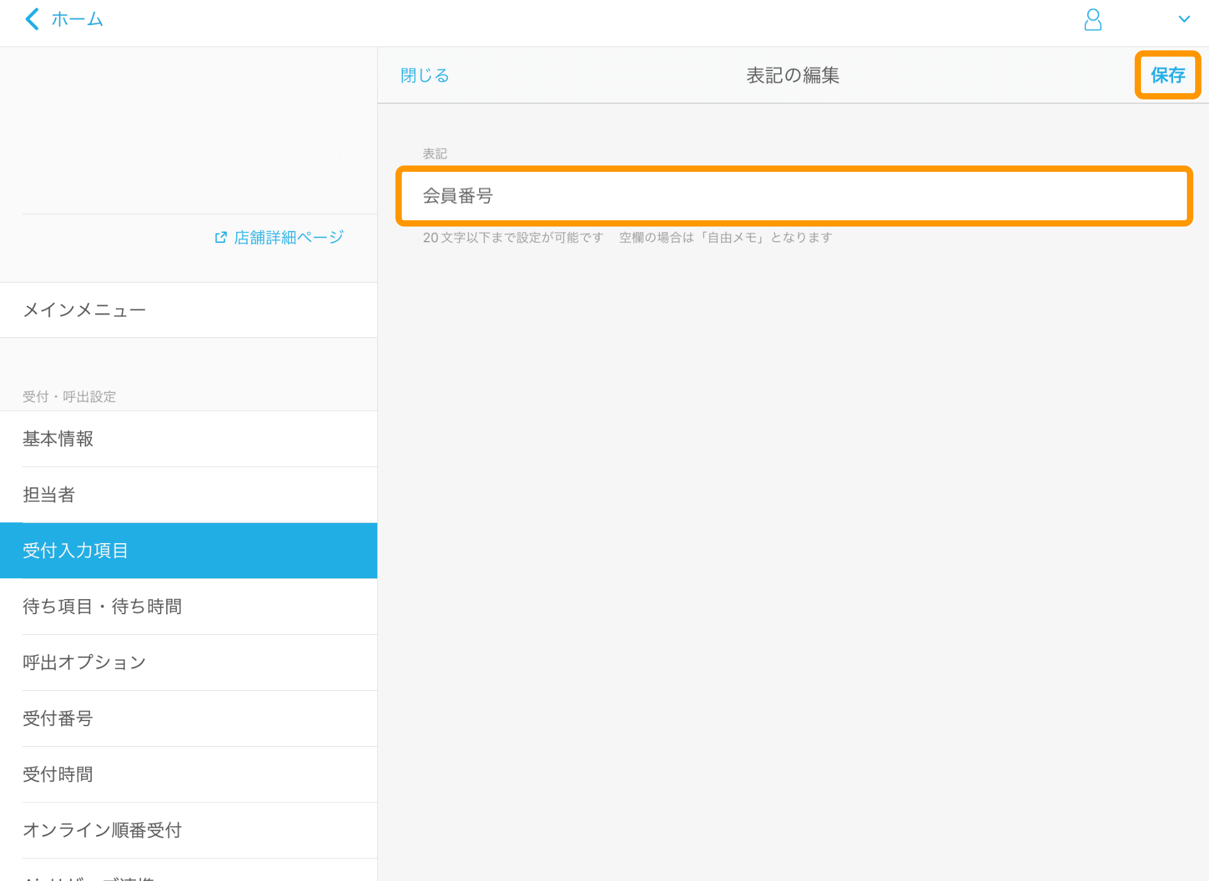Screen dimensions: 1209x881
Task: Open 待ち項目・待ち時間 settings
Action: click(x=102, y=606)
